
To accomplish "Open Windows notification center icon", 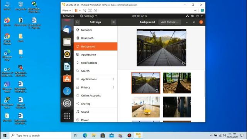I will (242, 136).
